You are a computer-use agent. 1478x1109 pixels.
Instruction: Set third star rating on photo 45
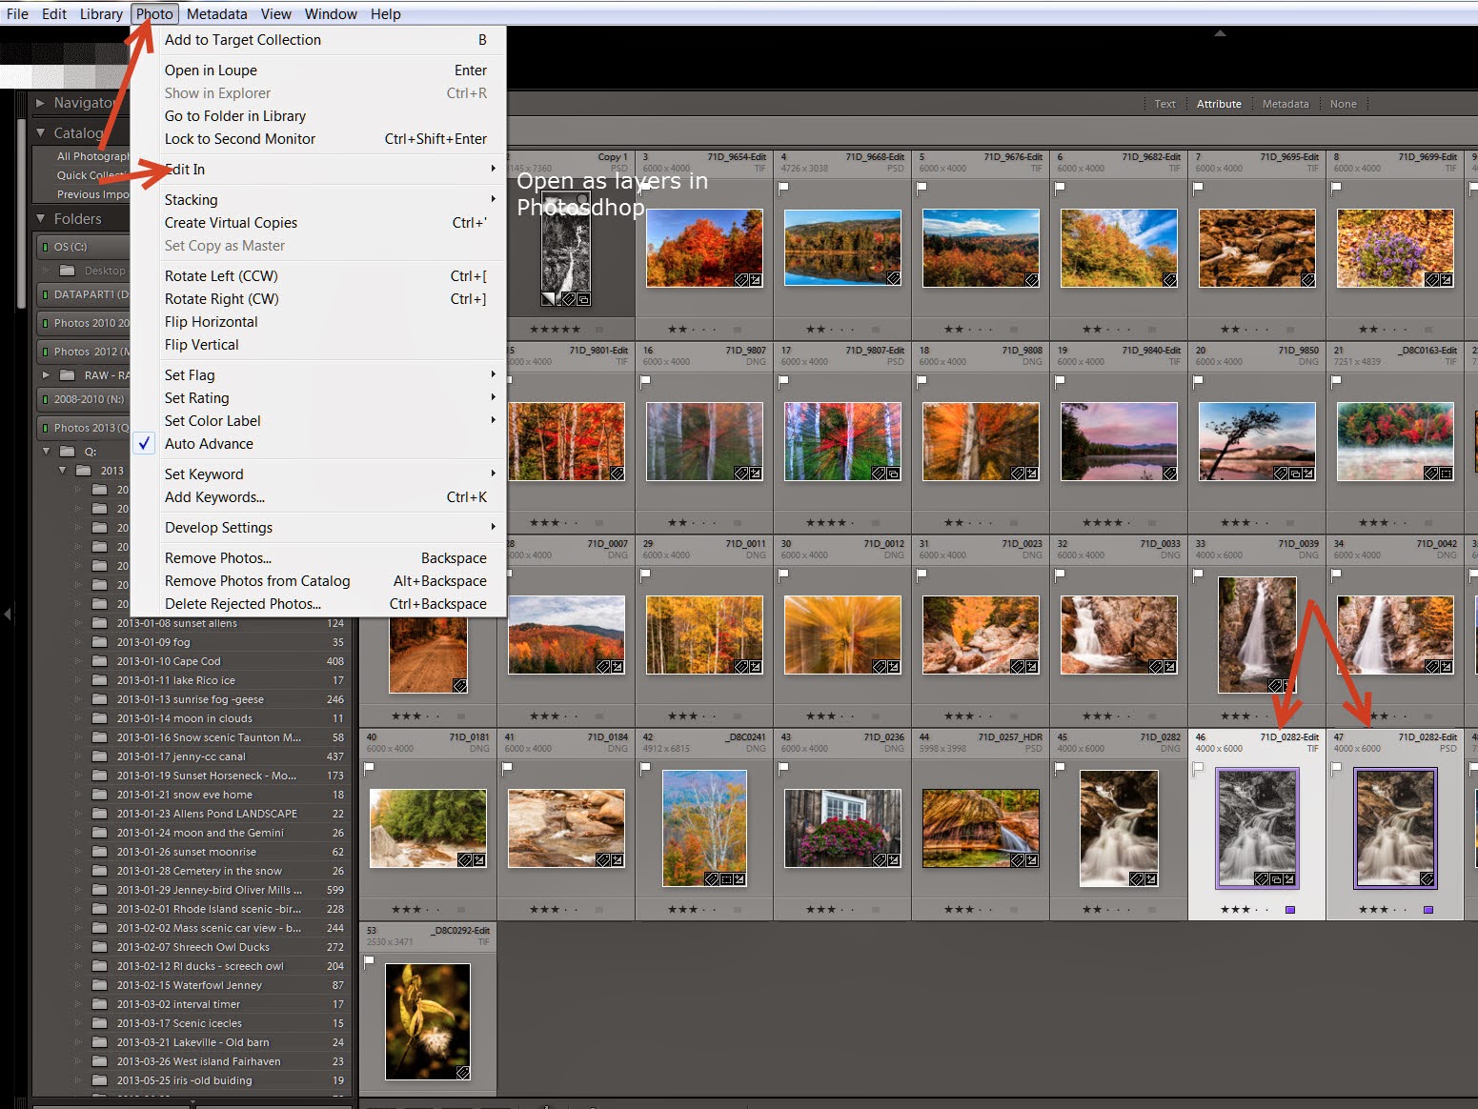coord(1108,910)
